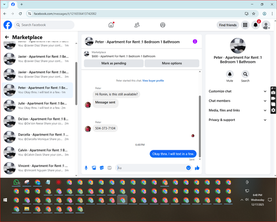The image size is (277, 222).
Task: Click the Search Facebook field
Action: tap(44, 25)
